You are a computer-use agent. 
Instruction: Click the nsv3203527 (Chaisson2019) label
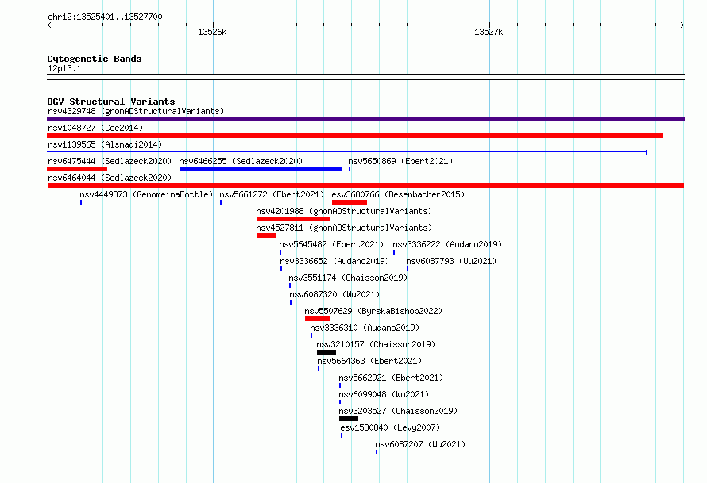[398, 411]
